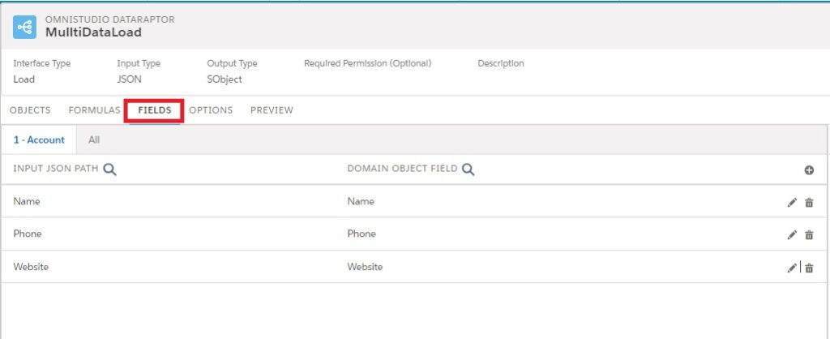Edit the Website mapping pencil icon
This screenshot has height=339, width=830.
[792, 268]
